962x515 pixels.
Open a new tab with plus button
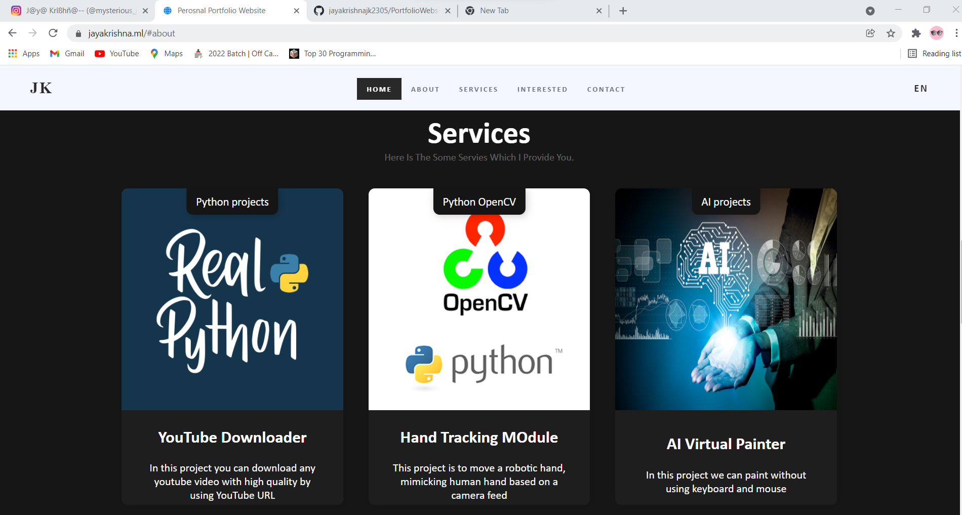pyautogui.click(x=623, y=11)
